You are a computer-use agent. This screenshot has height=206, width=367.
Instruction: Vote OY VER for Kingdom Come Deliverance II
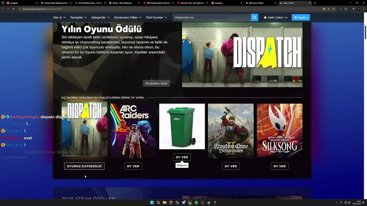[231, 166]
